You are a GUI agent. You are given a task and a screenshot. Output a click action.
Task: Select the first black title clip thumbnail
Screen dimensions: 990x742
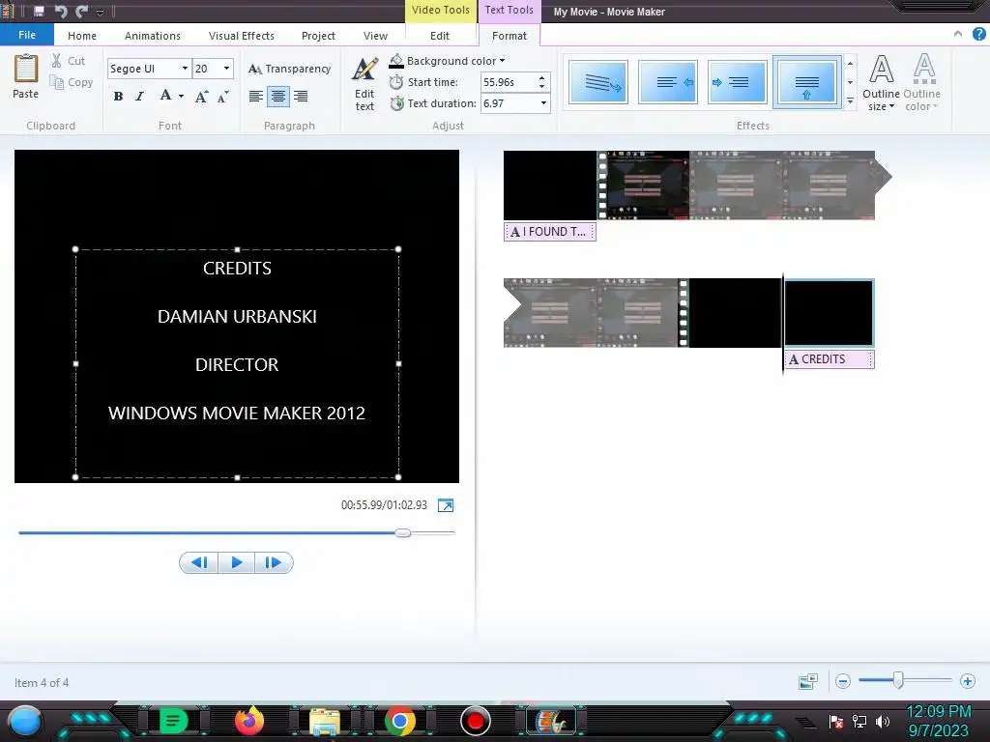coord(550,185)
